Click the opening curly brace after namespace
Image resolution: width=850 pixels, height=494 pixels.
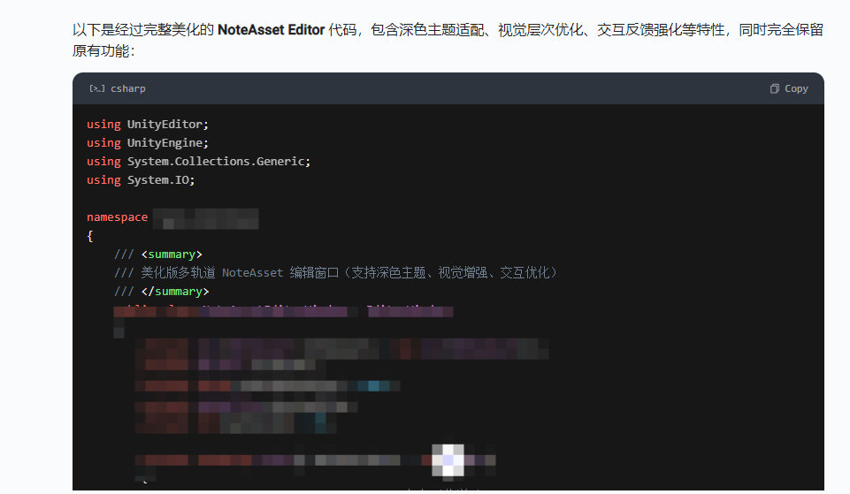pos(90,236)
